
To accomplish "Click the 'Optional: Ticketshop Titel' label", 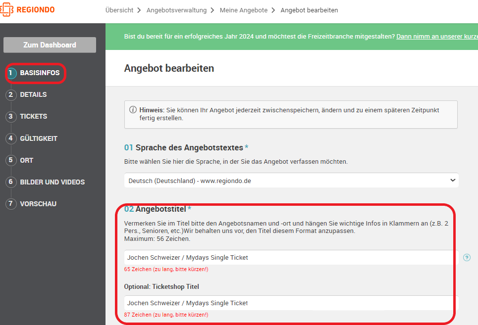I will (161, 286).
